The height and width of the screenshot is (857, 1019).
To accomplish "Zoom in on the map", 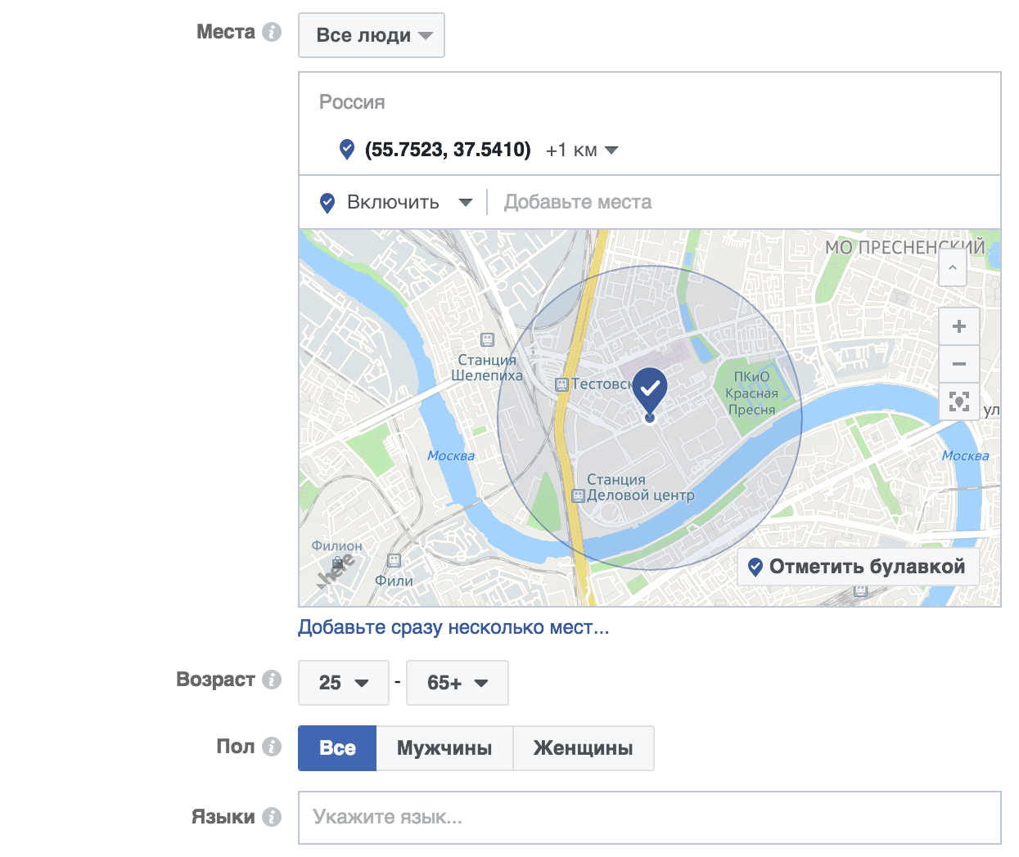I will 959,327.
